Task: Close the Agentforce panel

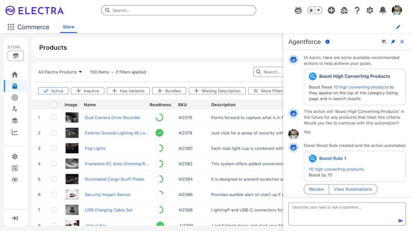Action: coord(402,42)
